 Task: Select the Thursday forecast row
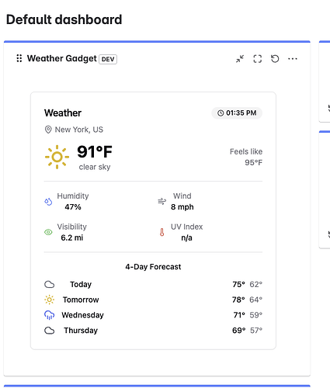coord(153,331)
